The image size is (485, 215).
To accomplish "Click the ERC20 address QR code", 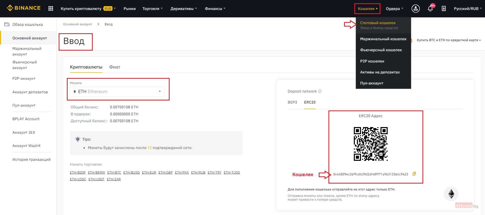I will 370,144.
